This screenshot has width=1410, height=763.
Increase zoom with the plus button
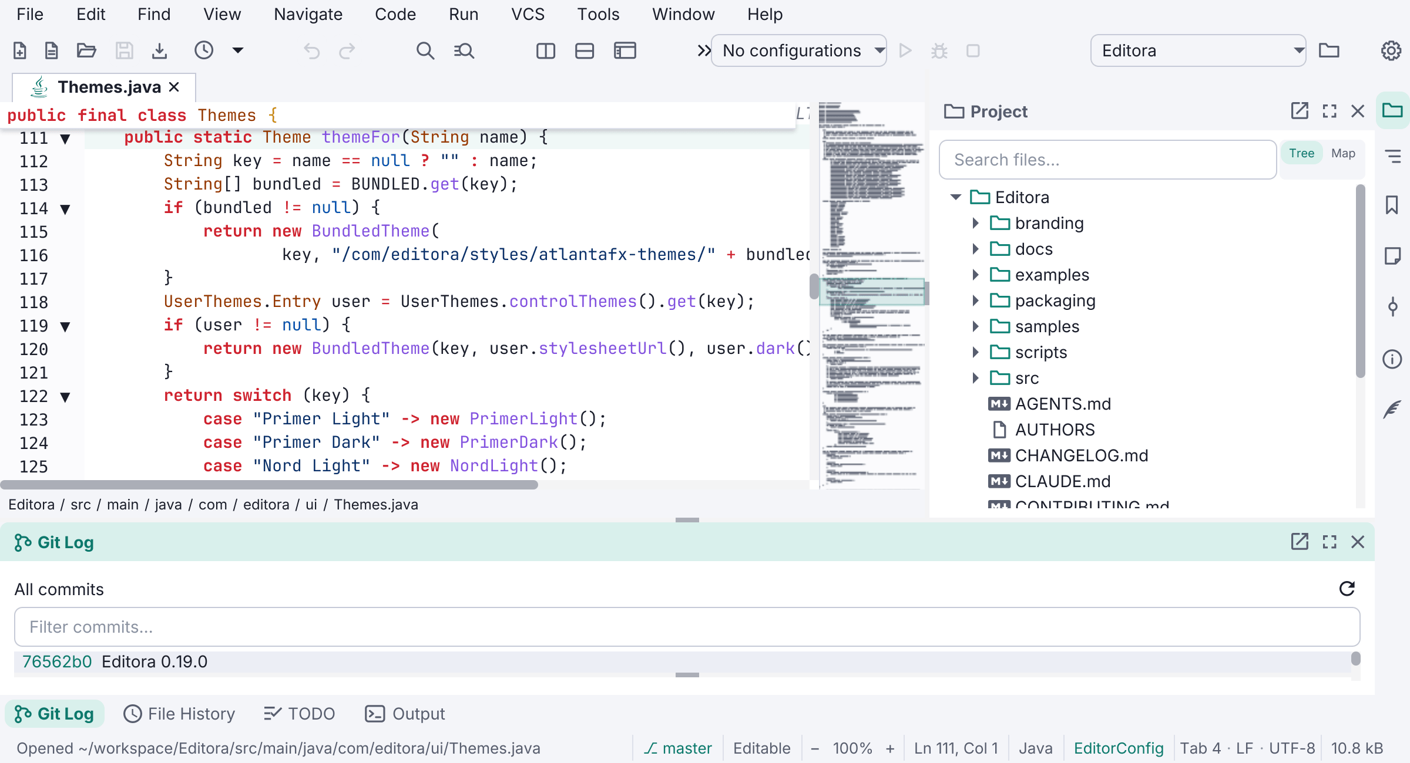(890, 748)
